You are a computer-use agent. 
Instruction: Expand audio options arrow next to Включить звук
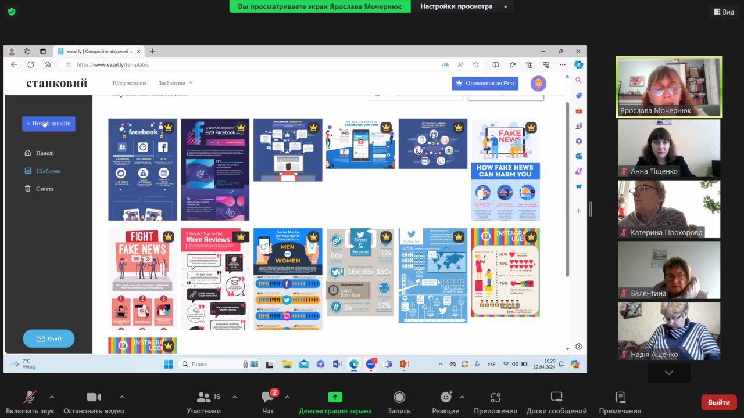tap(52, 397)
